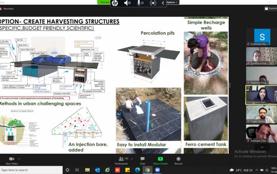The image size is (277, 174).
Task: Click the green Share Screen button
Action: click(160, 161)
